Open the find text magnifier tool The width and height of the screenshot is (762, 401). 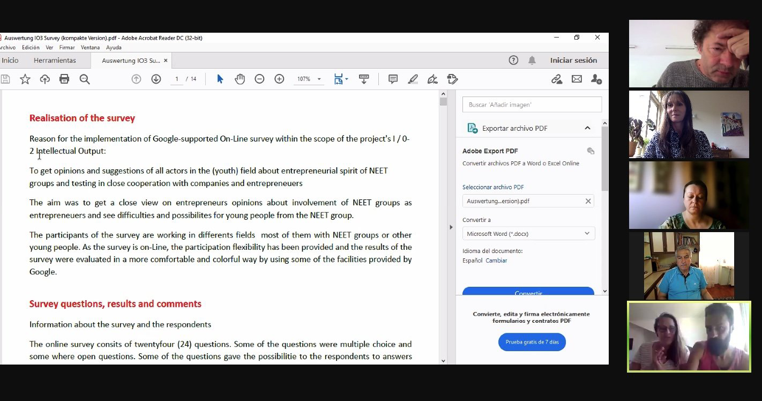pos(85,79)
